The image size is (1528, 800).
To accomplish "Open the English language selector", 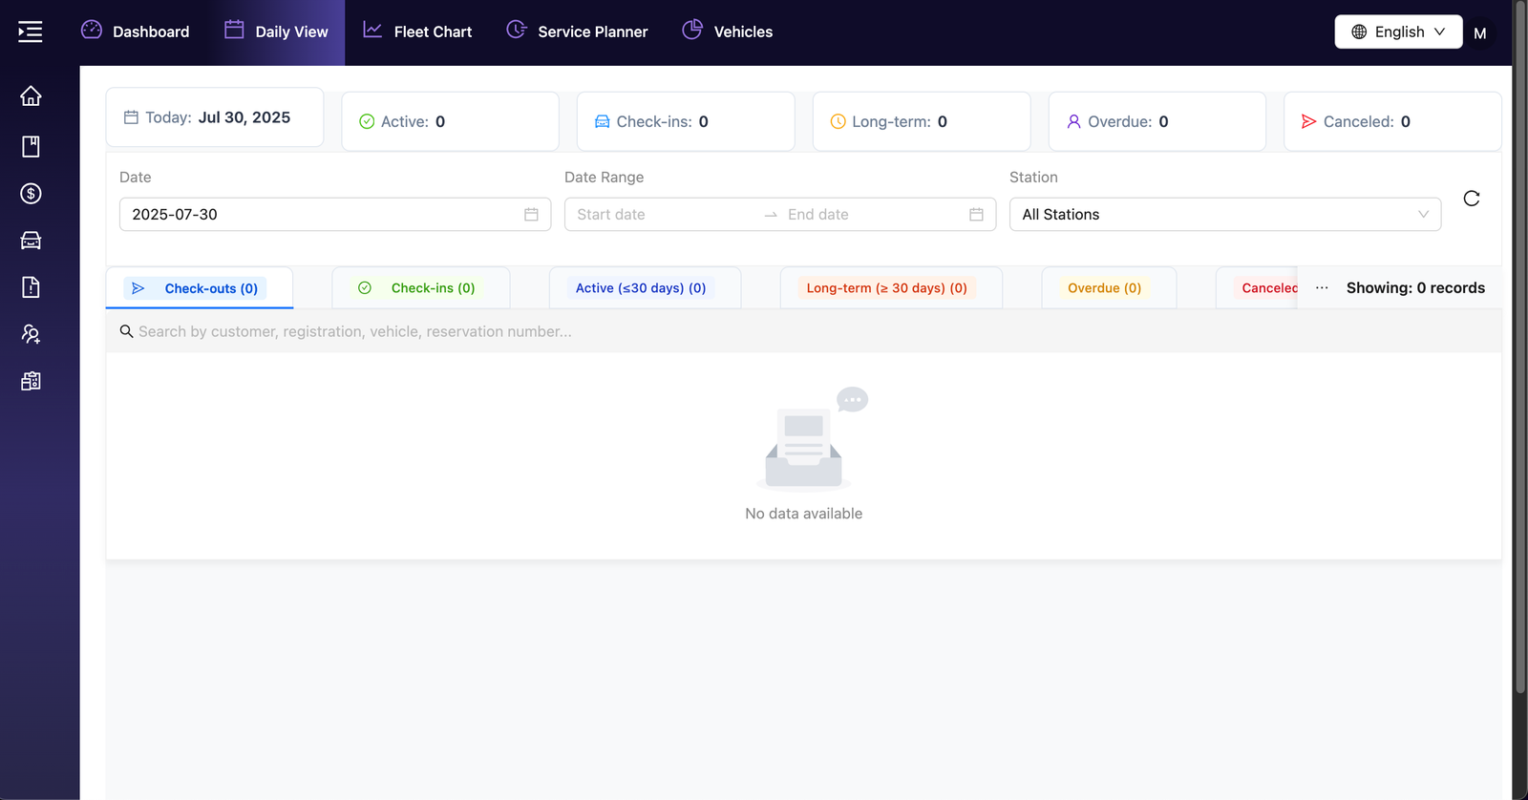I will point(1397,32).
